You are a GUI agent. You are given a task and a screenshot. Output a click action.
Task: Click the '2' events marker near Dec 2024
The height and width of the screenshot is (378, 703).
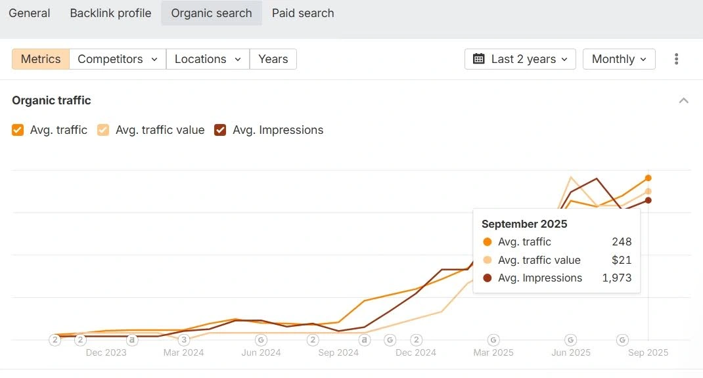point(416,340)
